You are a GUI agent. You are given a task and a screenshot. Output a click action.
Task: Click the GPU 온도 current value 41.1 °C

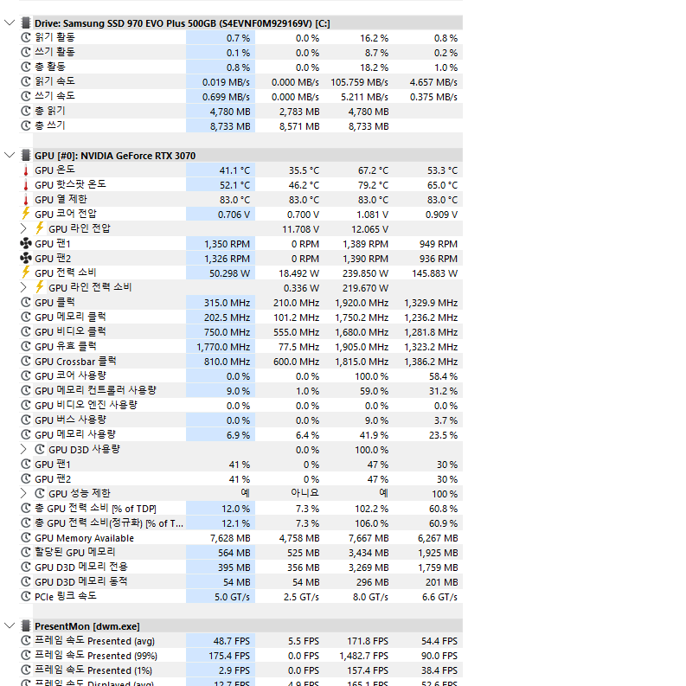click(234, 170)
